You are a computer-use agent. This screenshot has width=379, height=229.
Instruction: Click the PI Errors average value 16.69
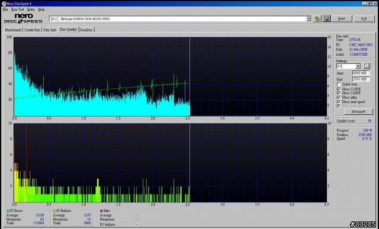(40, 215)
